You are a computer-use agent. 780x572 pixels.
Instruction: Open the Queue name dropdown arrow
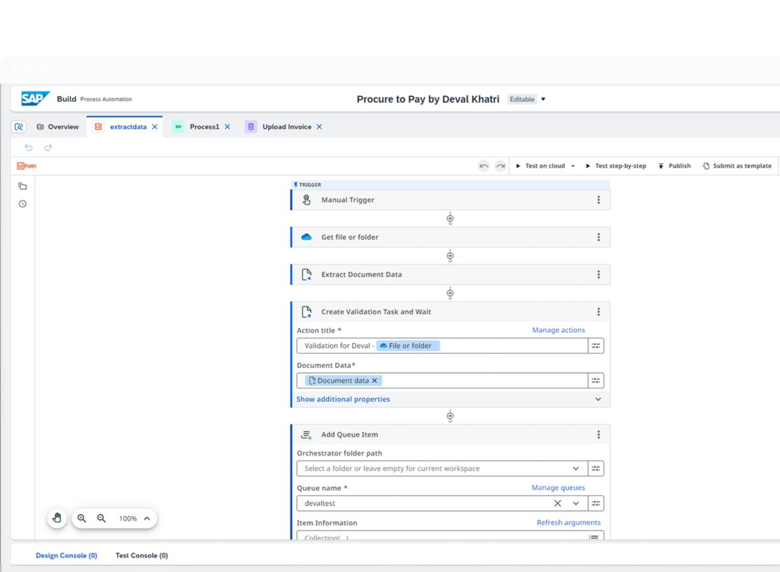pos(576,503)
